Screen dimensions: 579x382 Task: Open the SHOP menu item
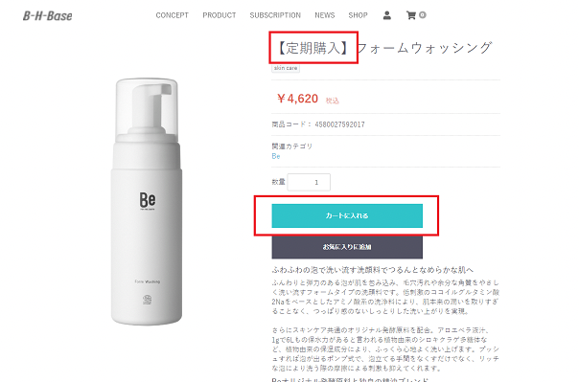(358, 15)
